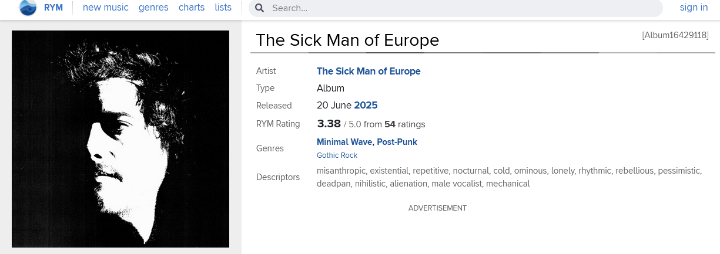720x254 pixels.
Task: Click the Album16429118 shortcut code
Action: click(x=675, y=35)
